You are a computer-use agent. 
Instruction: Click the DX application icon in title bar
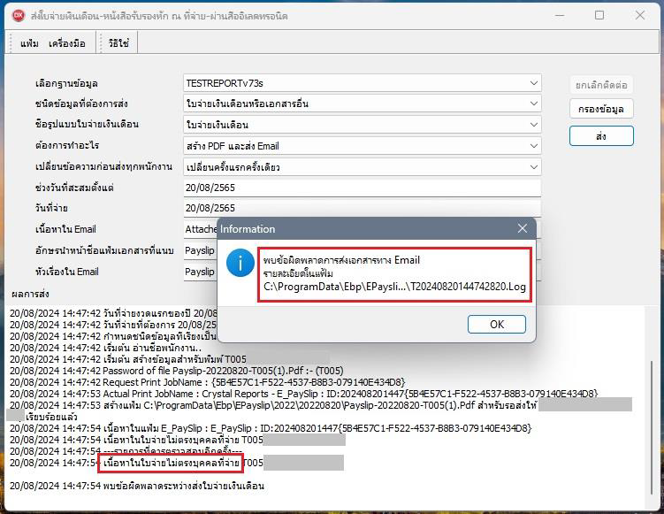tap(17, 15)
